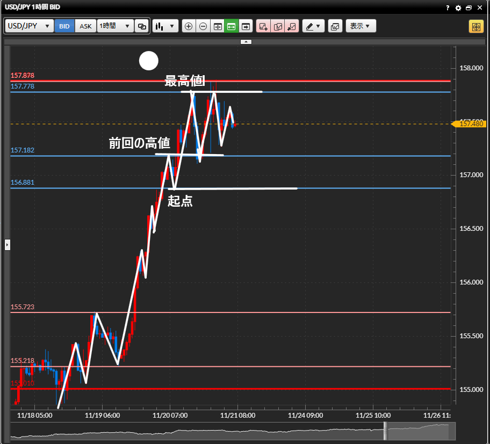Switch price display to ASK
Image resolution: width=490 pixels, height=444 pixels.
click(x=85, y=26)
